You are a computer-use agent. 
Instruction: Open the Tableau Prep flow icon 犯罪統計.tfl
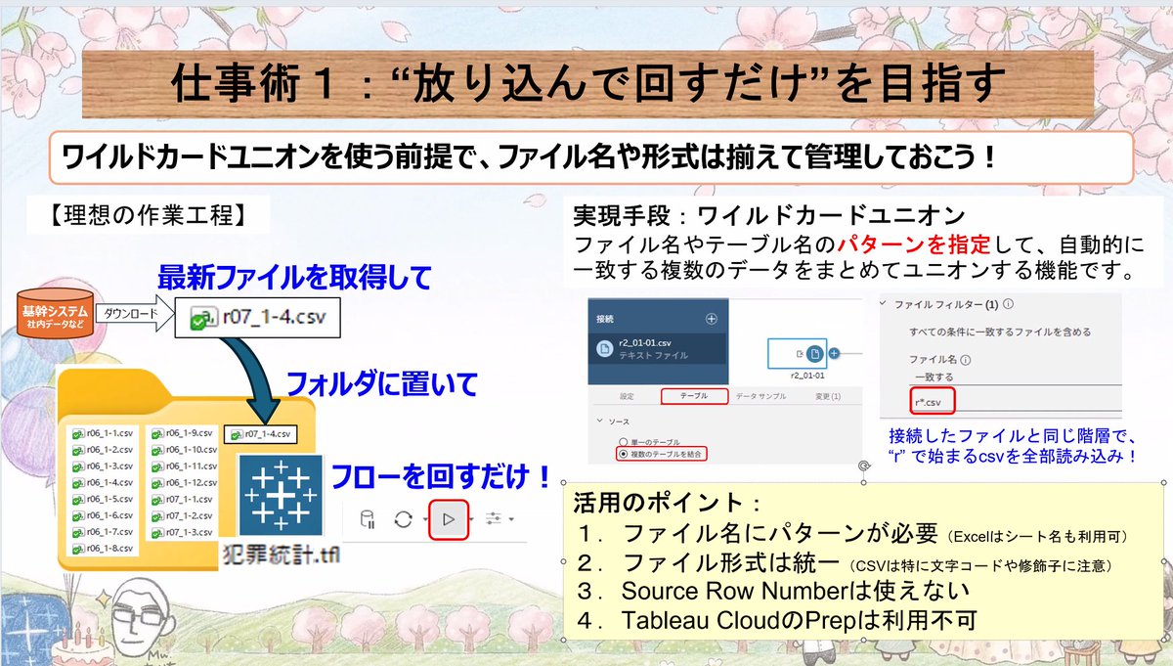[280, 493]
